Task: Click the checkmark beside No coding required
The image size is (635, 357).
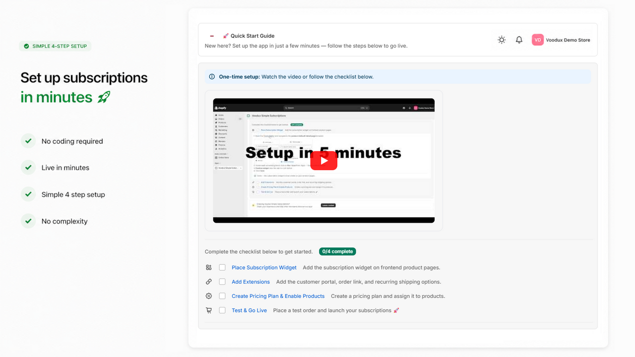Action: point(28,141)
